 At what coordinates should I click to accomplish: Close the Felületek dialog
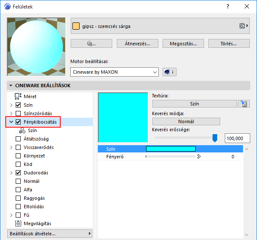(247, 6)
